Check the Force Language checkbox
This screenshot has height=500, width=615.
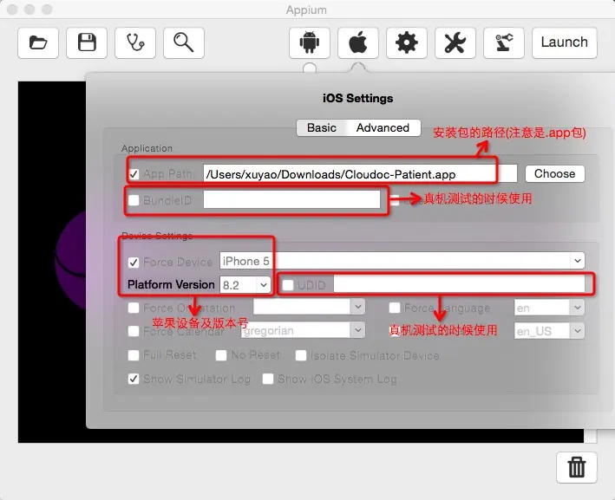tap(395, 308)
